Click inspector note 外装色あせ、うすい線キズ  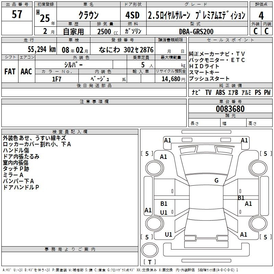(35, 138)
